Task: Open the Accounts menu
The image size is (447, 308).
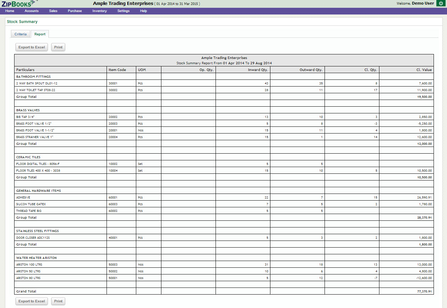Action: click(x=31, y=11)
